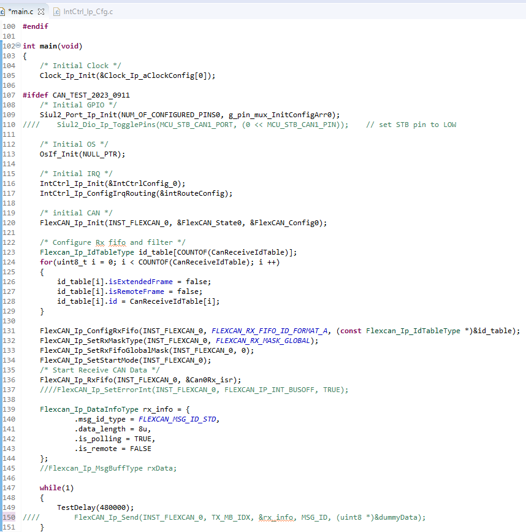
Task: Click the commented FlexCAN_Ip_SetErrorInt line
Action: pyautogui.click(x=194, y=390)
